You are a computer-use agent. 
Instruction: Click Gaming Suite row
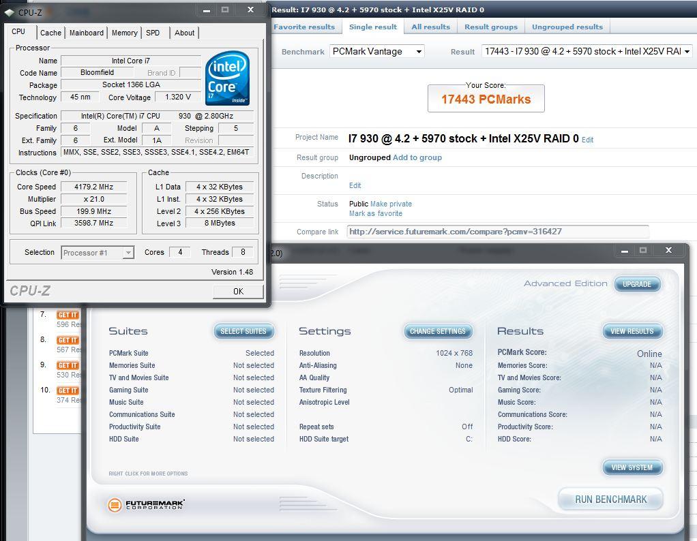[x=192, y=390]
